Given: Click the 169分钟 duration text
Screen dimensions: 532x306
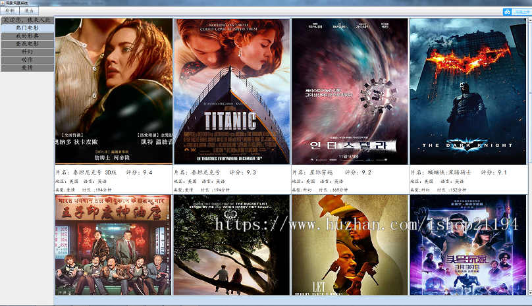Looking at the screenshot, I should point(340,190).
